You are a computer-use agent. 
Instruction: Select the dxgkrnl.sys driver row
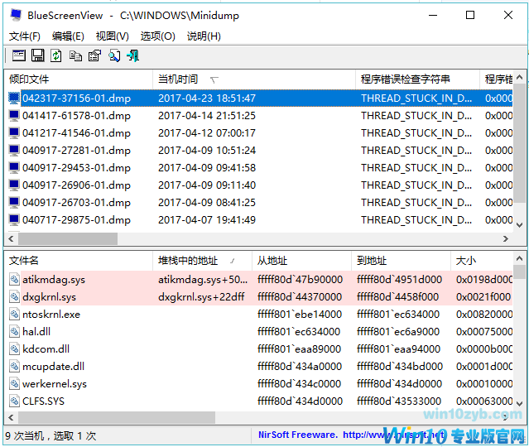[49, 297]
